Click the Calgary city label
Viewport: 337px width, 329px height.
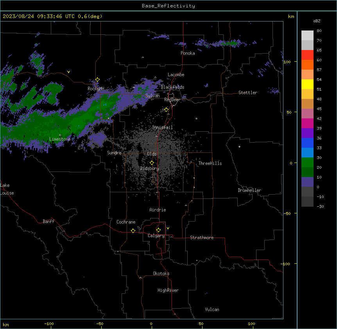(x=156, y=236)
